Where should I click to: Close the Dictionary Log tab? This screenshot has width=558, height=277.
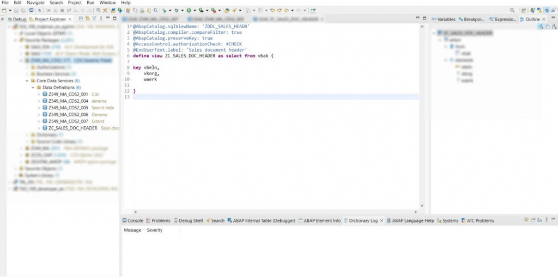[381, 220]
